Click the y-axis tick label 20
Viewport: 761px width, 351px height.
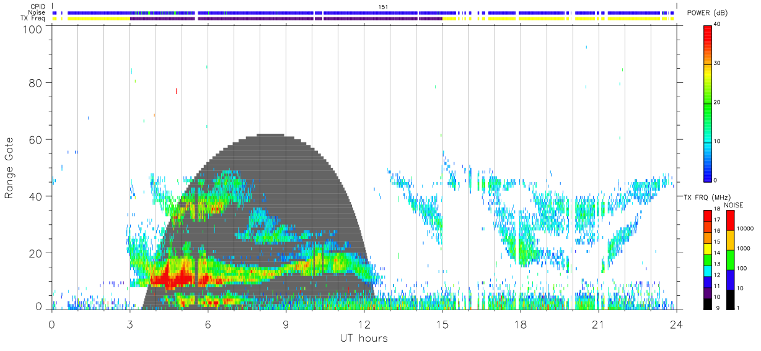click(x=35, y=253)
